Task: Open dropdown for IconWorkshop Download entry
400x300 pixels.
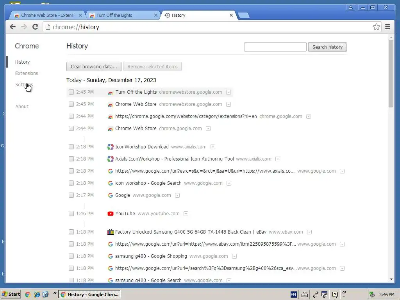Action: pos(213,147)
